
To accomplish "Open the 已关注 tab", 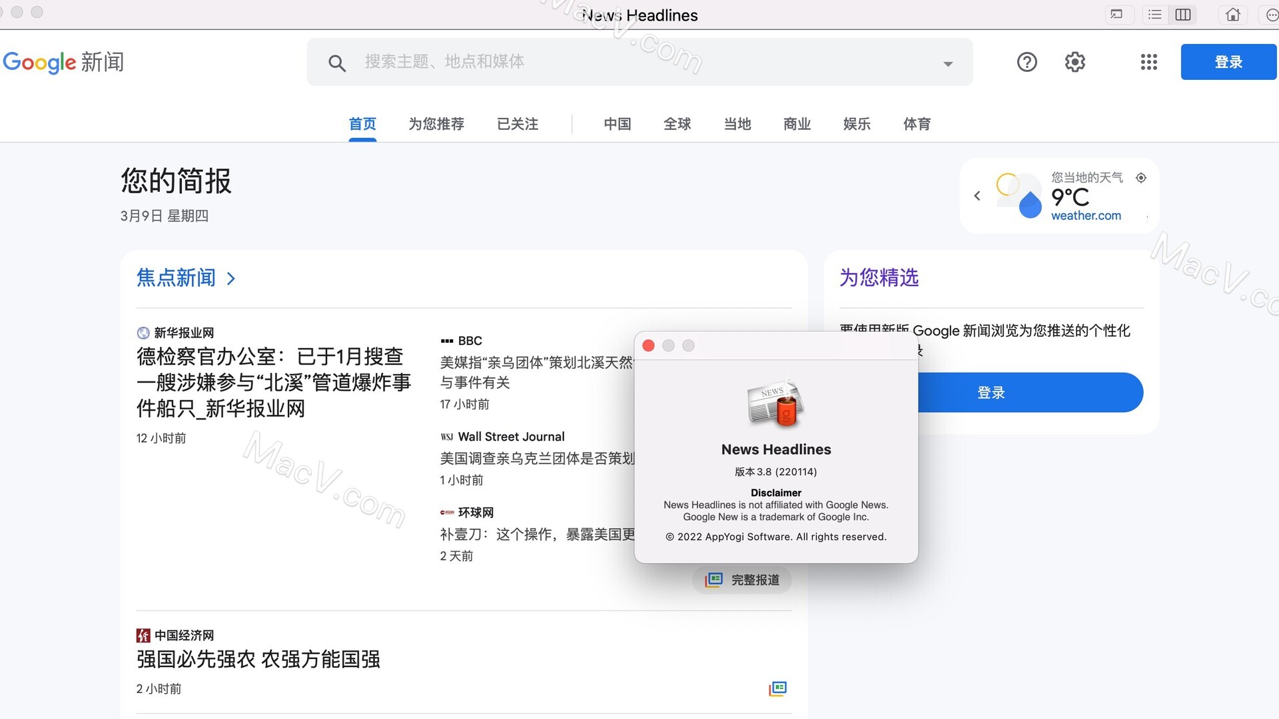I will 518,124.
